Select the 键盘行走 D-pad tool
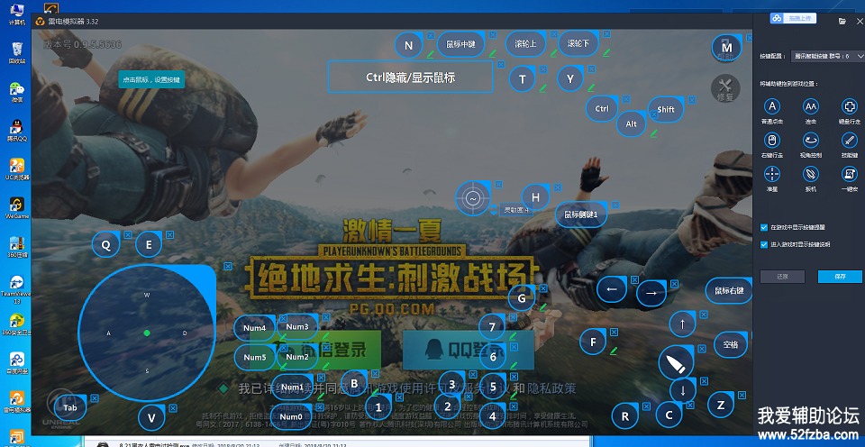 coord(849,106)
